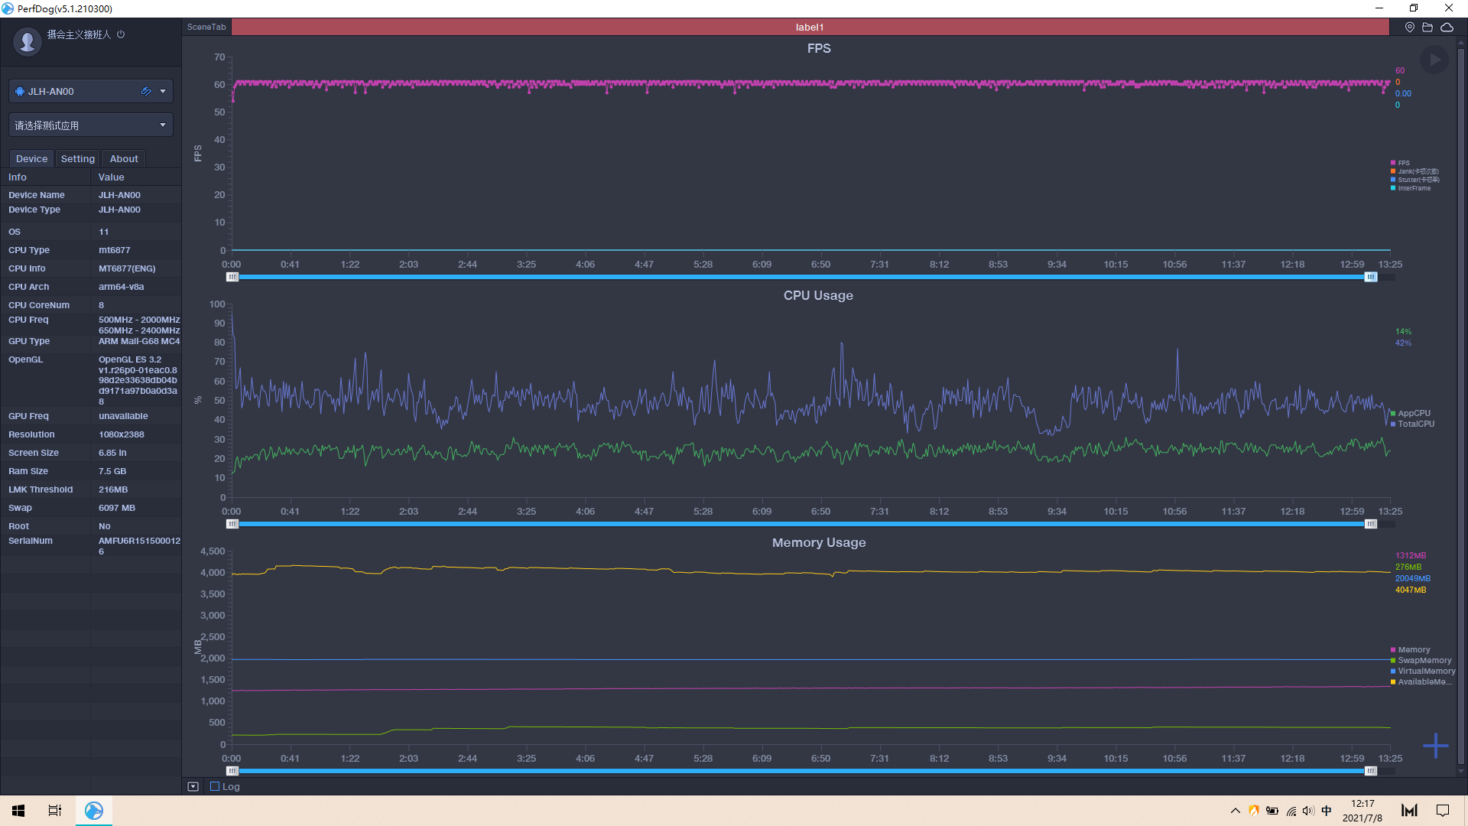Select the SceneTab tab
The image size is (1468, 826).
coord(206,27)
